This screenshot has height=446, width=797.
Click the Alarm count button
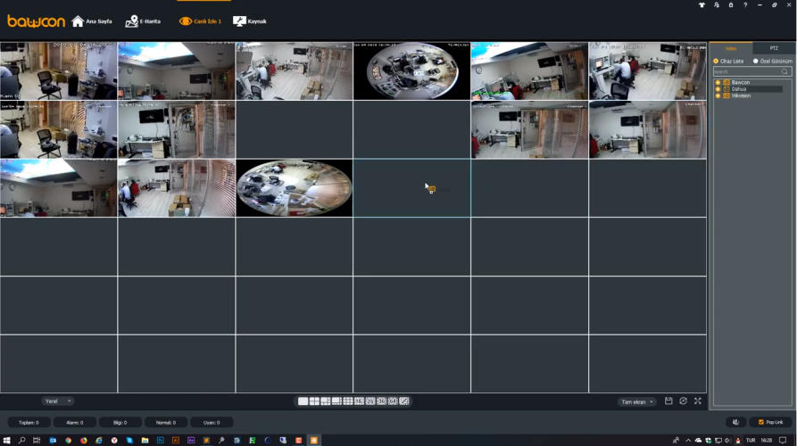click(x=75, y=422)
